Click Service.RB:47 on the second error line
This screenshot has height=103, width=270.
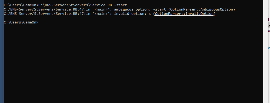tap(70, 14)
